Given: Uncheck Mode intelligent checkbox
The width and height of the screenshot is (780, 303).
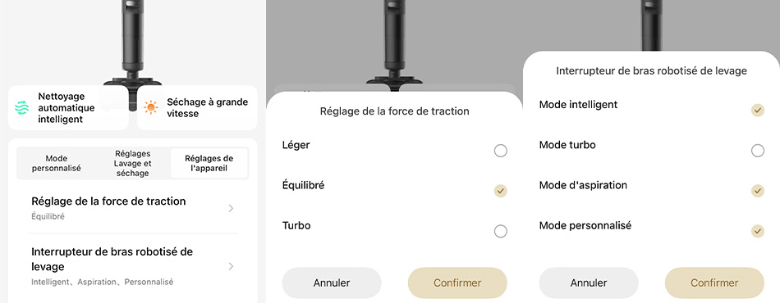Looking at the screenshot, I should click(x=757, y=110).
